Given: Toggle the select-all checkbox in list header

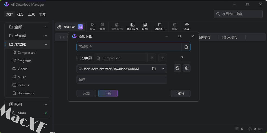Looking at the screenshot, I should point(62,37).
